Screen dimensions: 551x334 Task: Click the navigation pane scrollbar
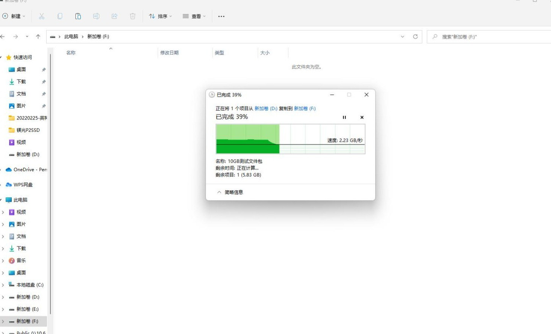tap(50, 184)
